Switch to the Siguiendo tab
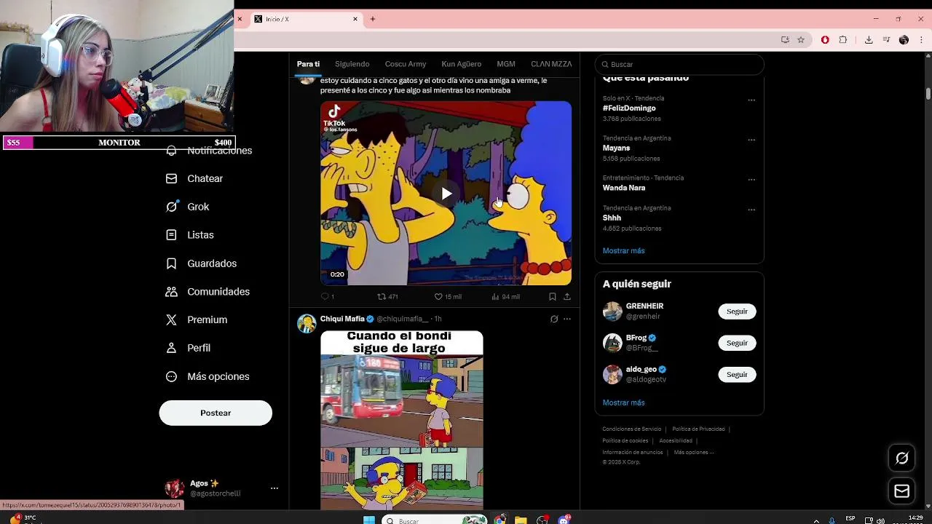 point(352,64)
